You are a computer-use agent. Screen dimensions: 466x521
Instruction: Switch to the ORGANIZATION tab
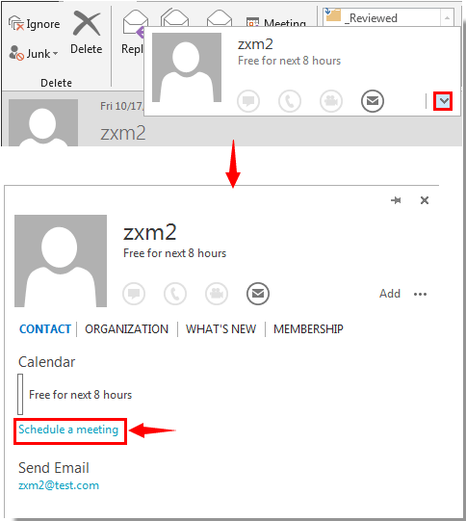[126, 329]
